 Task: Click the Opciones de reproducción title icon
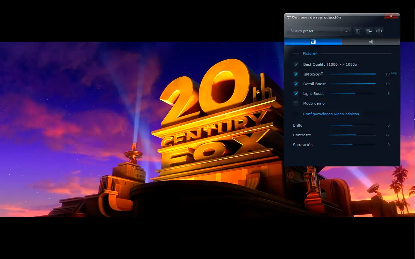pos(288,17)
